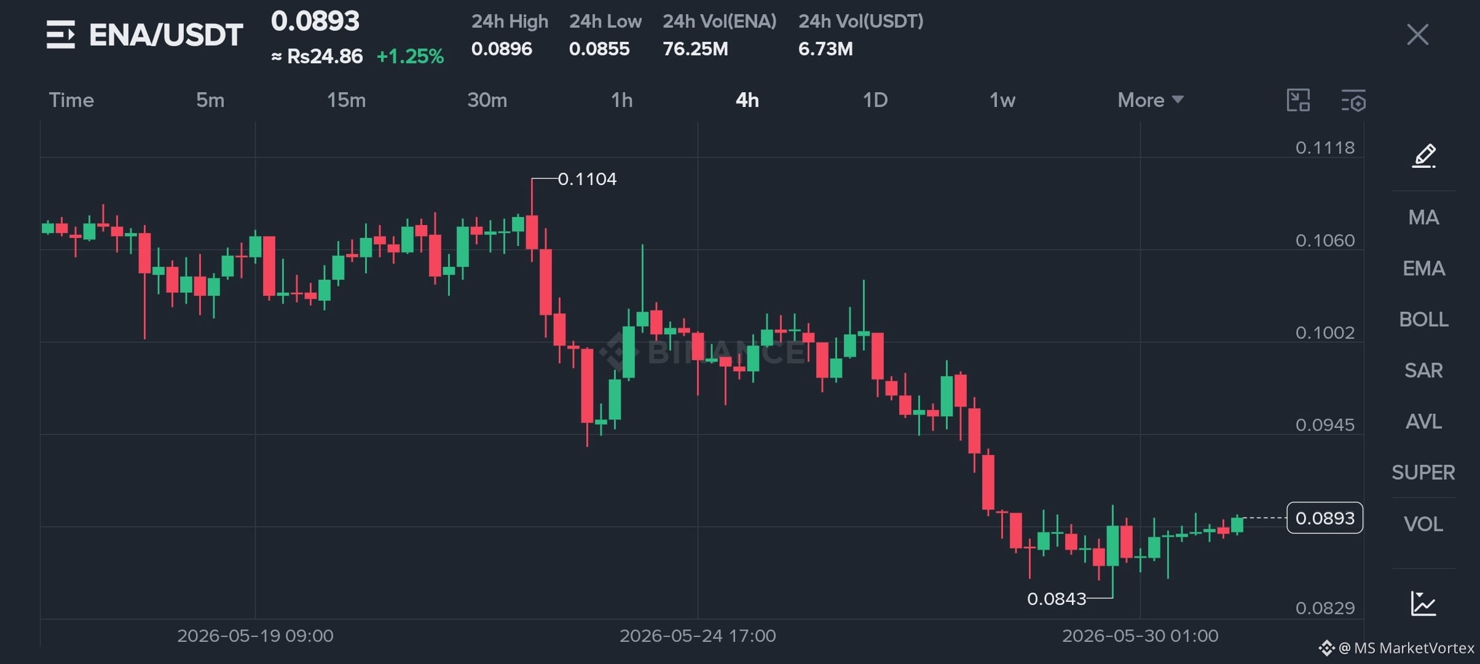Image resolution: width=1480 pixels, height=664 pixels.
Task: Tap the 24h Low value 0.0855
Action: (599, 49)
